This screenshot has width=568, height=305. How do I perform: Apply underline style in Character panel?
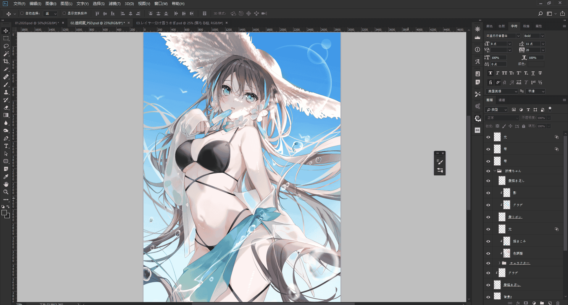click(x=533, y=73)
